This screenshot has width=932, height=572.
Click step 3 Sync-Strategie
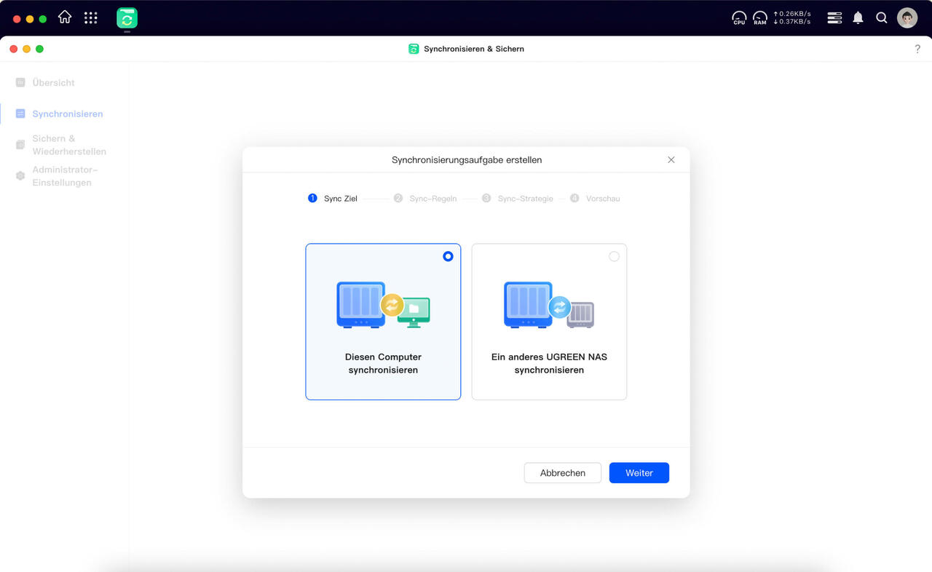[518, 198]
